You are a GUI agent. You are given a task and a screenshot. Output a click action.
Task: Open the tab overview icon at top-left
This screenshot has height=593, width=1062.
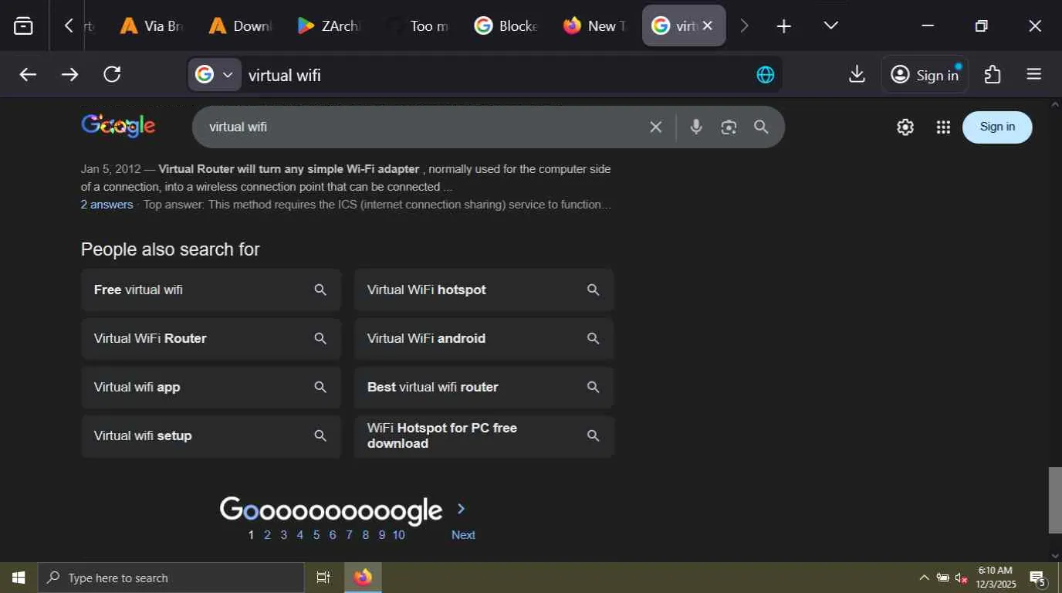coord(24,25)
